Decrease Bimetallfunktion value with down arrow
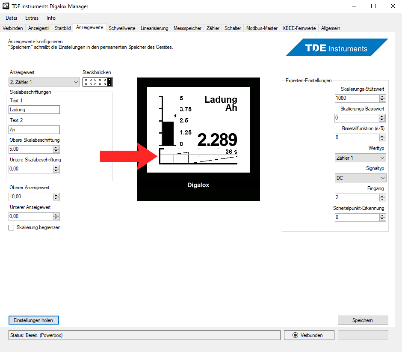This screenshot has height=352, width=402. [382, 140]
